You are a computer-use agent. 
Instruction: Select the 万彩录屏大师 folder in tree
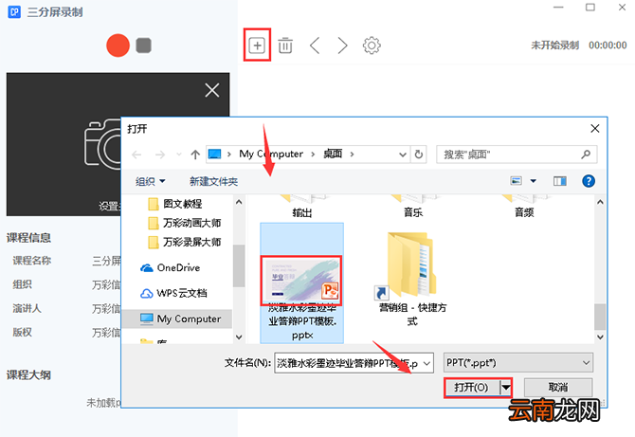(185, 242)
